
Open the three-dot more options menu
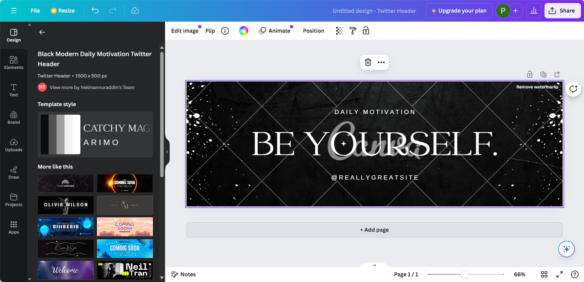pos(381,62)
